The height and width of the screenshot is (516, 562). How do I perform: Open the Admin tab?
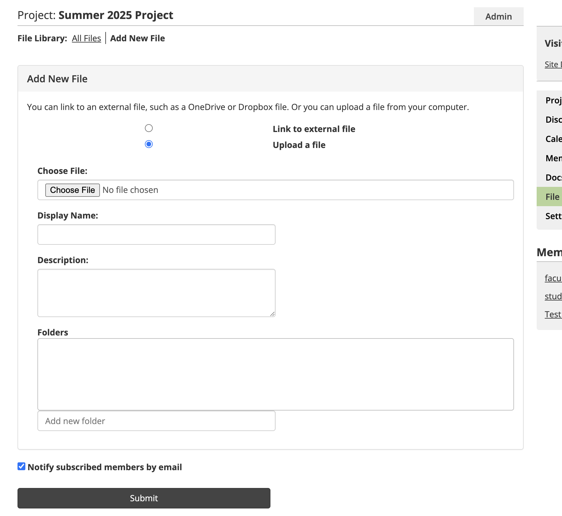point(498,17)
